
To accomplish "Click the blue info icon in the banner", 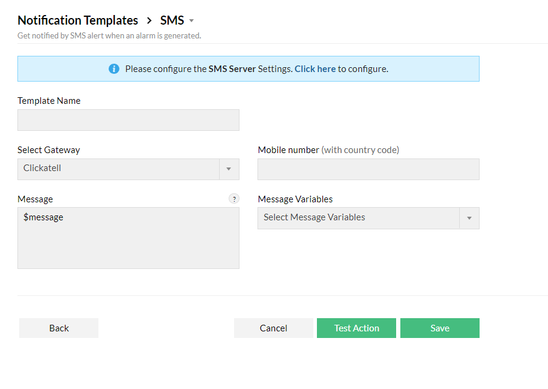I will [x=113, y=68].
